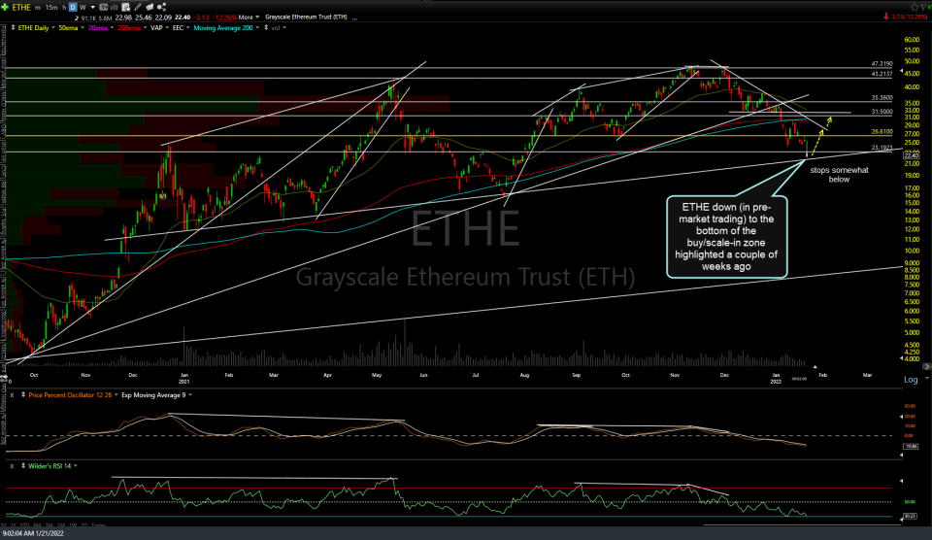Click the bar chart style icon
The height and width of the screenshot is (540, 932).
click(114, 7)
